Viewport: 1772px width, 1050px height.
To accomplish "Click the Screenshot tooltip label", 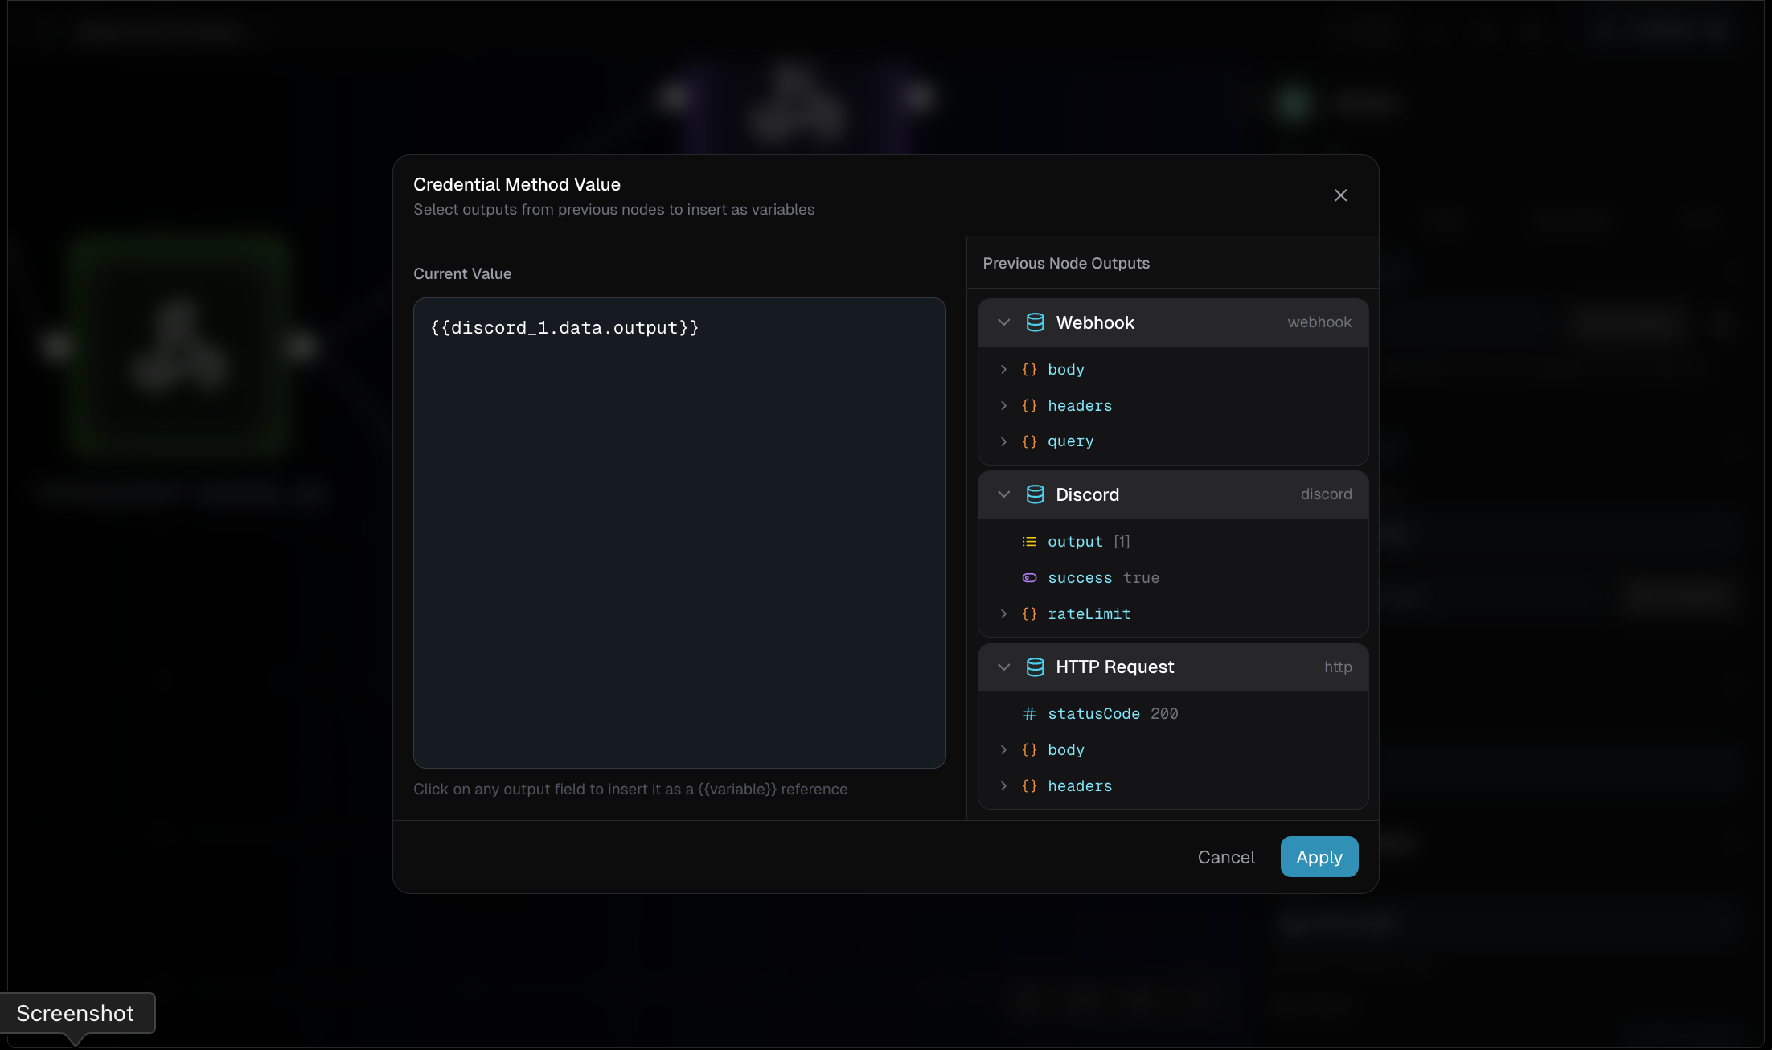I will coord(76,1013).
